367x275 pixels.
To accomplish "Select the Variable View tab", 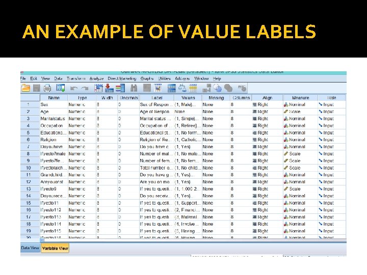I will click(x=55, y=249).
